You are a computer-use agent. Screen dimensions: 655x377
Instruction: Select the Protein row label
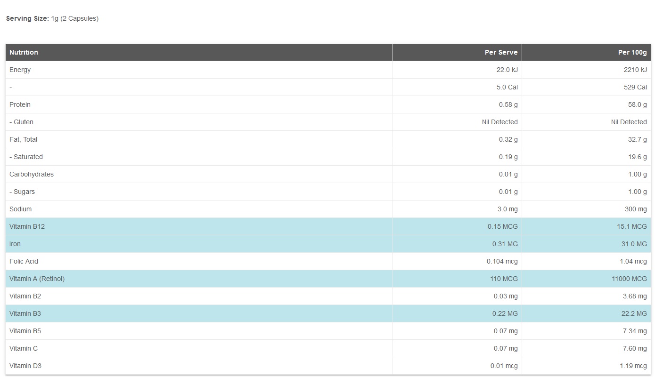[20, 104]
